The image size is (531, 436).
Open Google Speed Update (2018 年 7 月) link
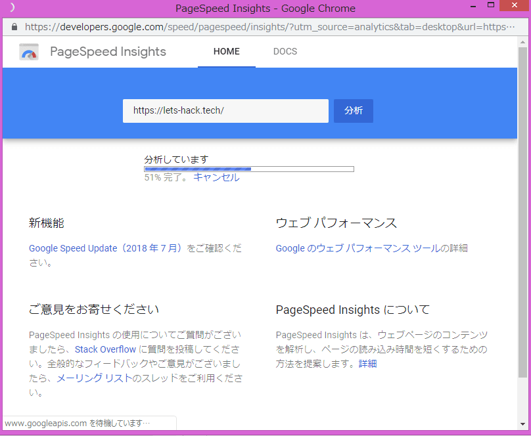[x=106, y=248]
